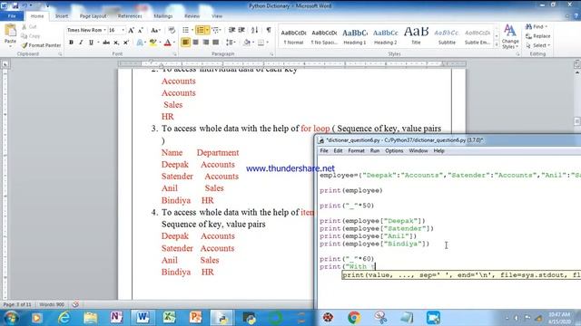Toggle Align Text Right
The image size is (581, 326).
tap(206, 43)
